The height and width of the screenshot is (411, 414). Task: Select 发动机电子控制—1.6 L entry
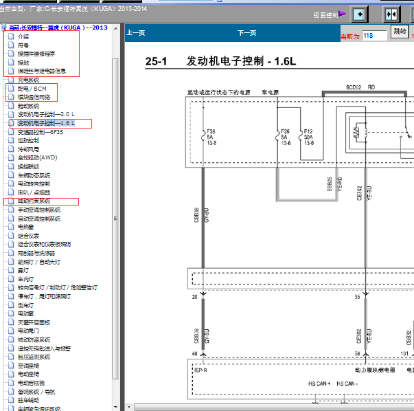(x=46, y=123)
